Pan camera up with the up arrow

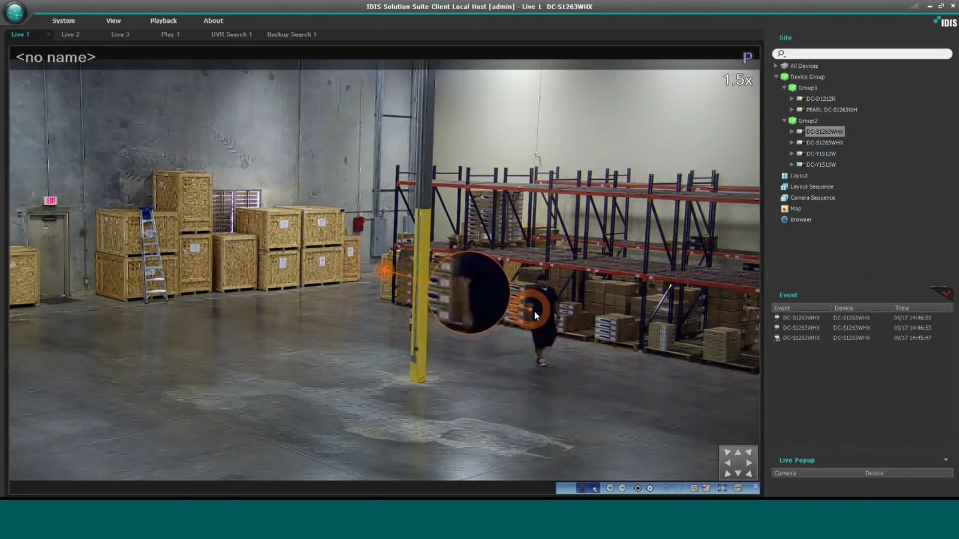coord(738,452)
